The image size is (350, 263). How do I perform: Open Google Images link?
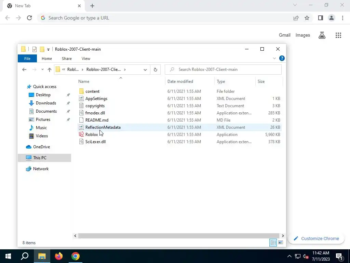[303, 35]
